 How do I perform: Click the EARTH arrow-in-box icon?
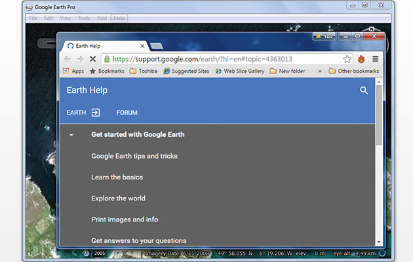tap(96, 113)
